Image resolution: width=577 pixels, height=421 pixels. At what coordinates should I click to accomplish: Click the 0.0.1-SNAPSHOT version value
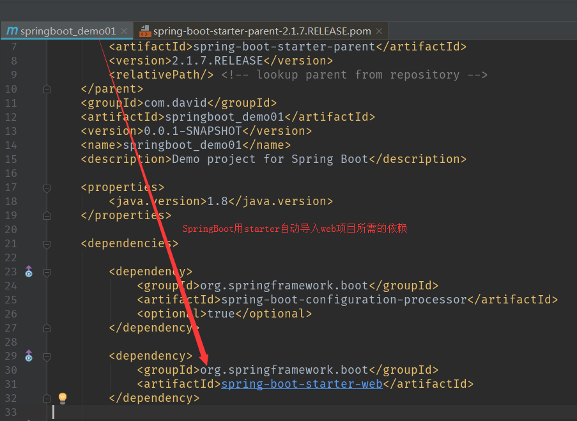pyautogui.click(x=193, y=131)
